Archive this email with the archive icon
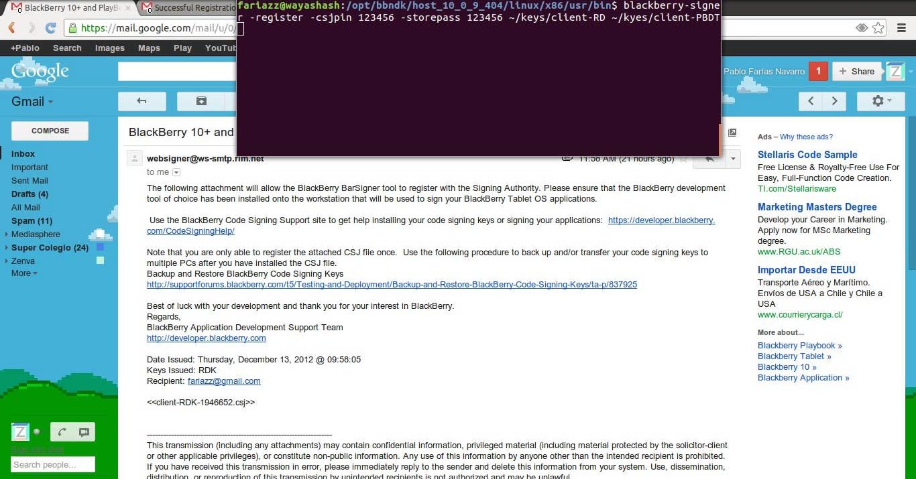The width and height of the screenshot is (916, 479). pyautogui.click(x=201, y=101)
